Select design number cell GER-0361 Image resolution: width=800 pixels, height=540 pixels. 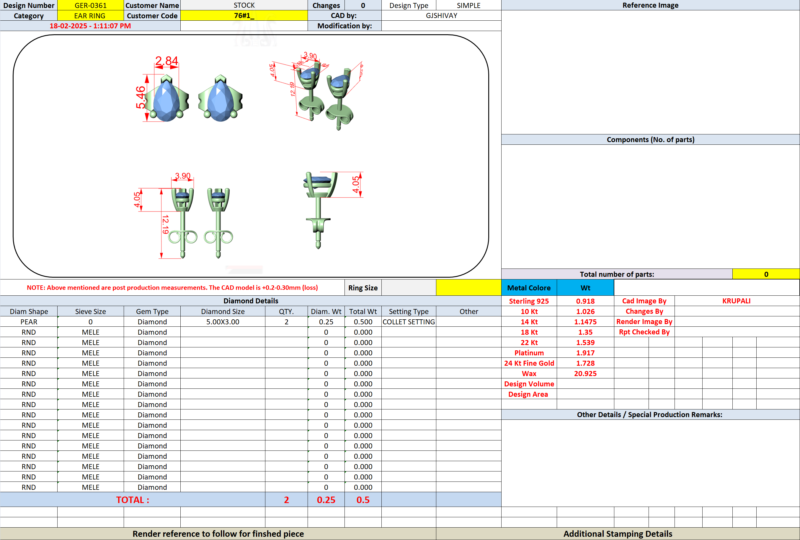click(x=91, y=5)
